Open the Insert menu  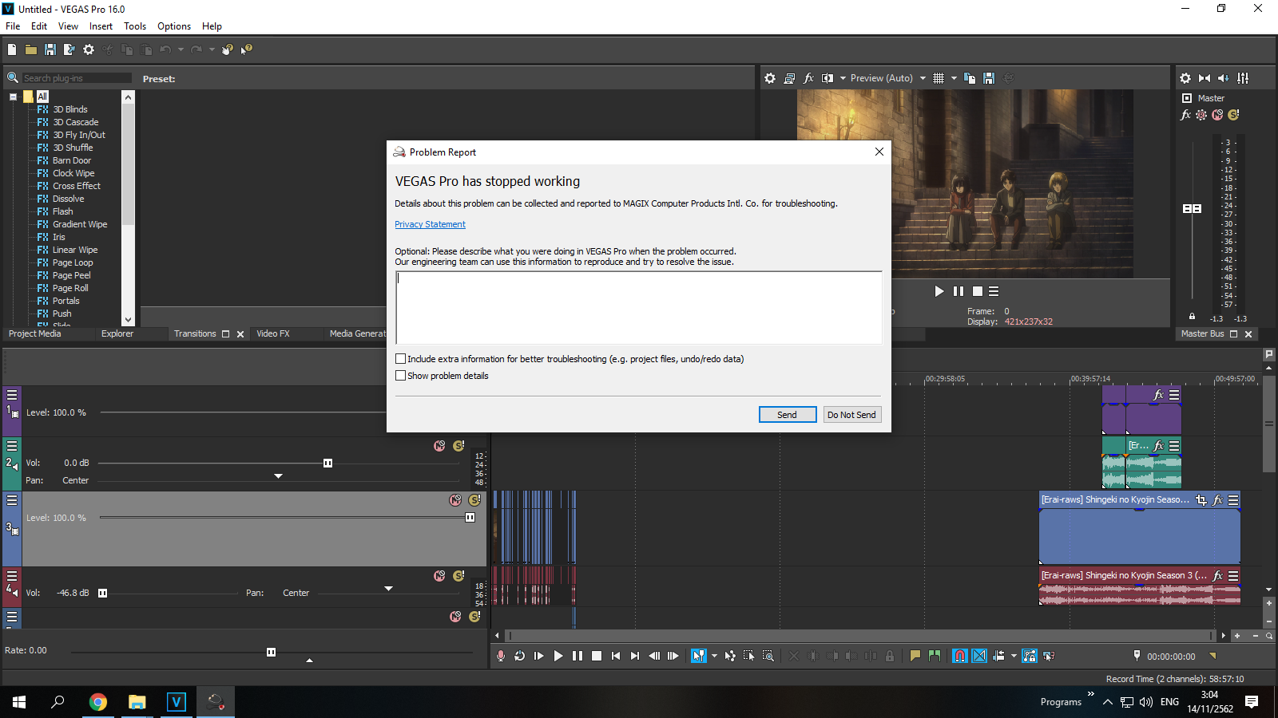pos(101,26)
